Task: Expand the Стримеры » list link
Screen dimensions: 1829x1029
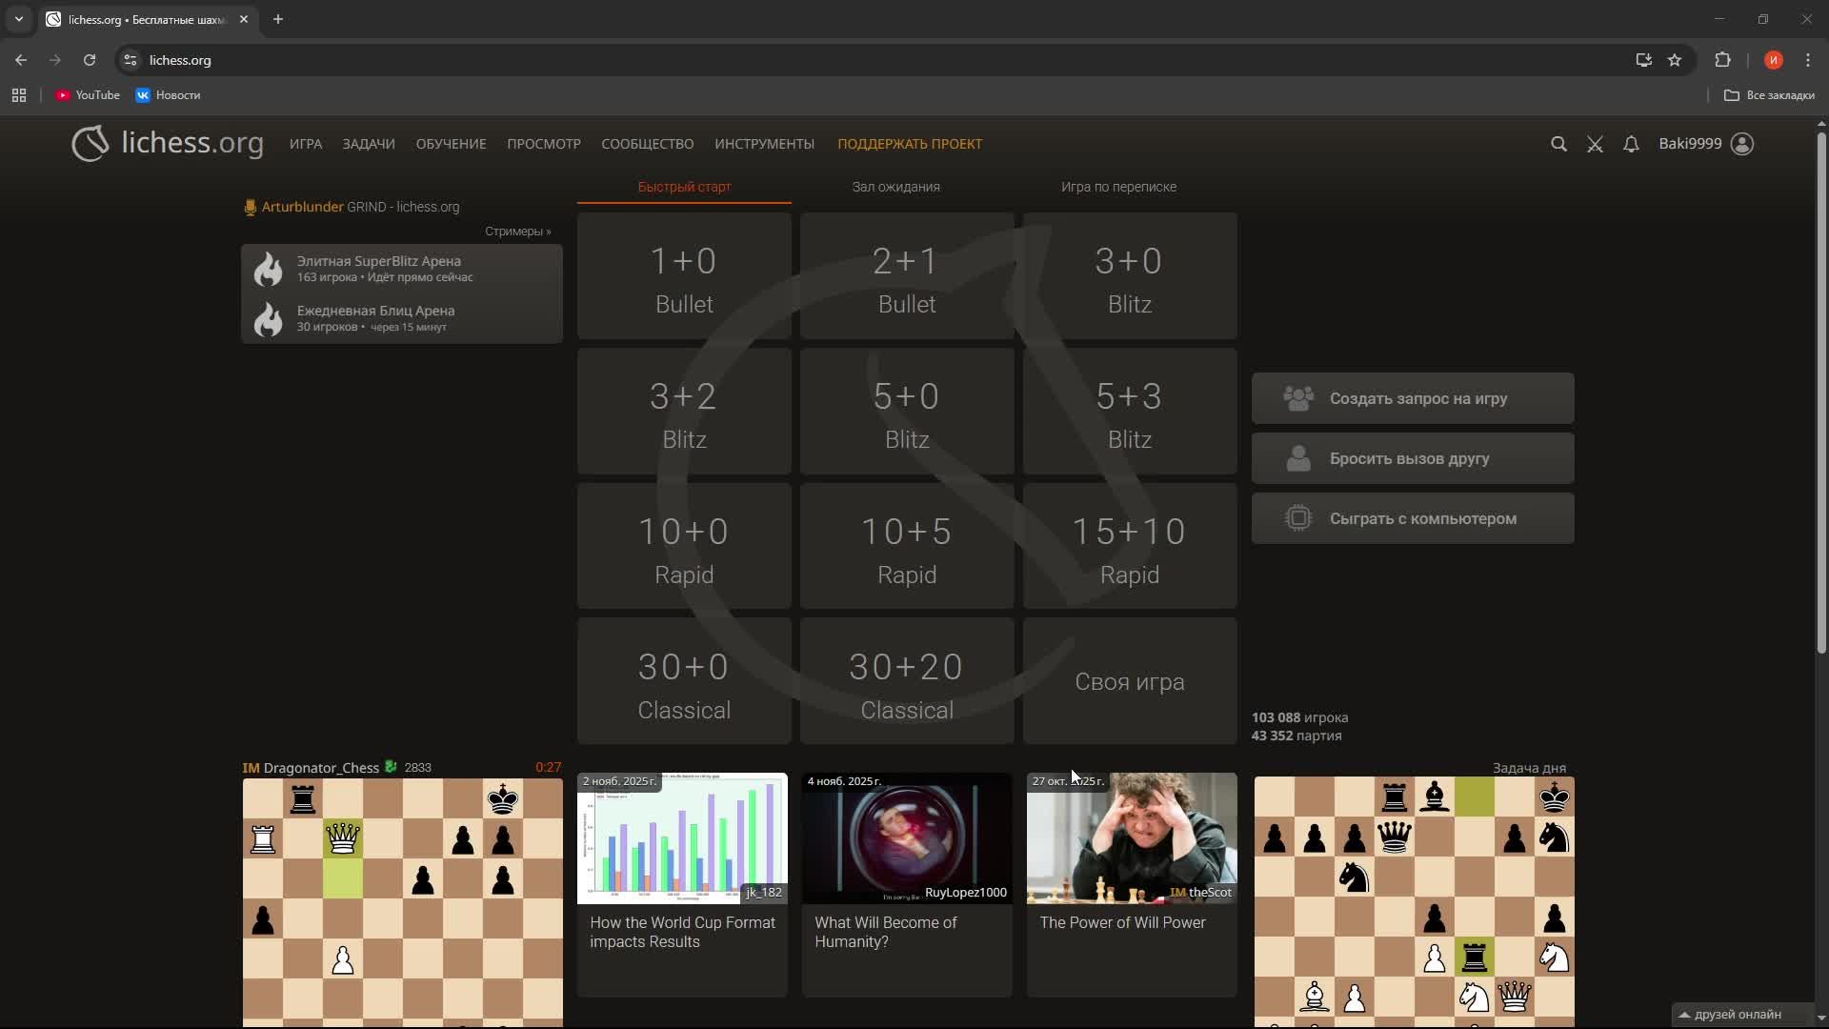Action: 517,232
